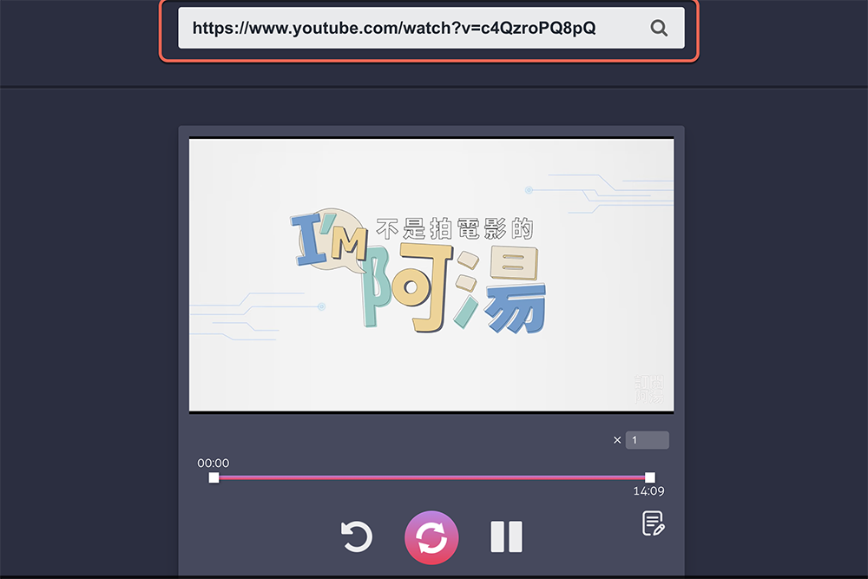Image resolution: width=868 pixels, height=579 pixels.
Task: Click the 00:00 start time label
Action: tap(213, 463)
